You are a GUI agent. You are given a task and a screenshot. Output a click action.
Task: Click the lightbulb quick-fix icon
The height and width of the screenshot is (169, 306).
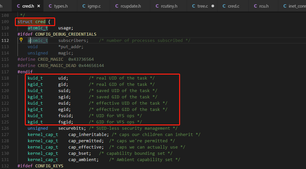[x=21, y=40]
